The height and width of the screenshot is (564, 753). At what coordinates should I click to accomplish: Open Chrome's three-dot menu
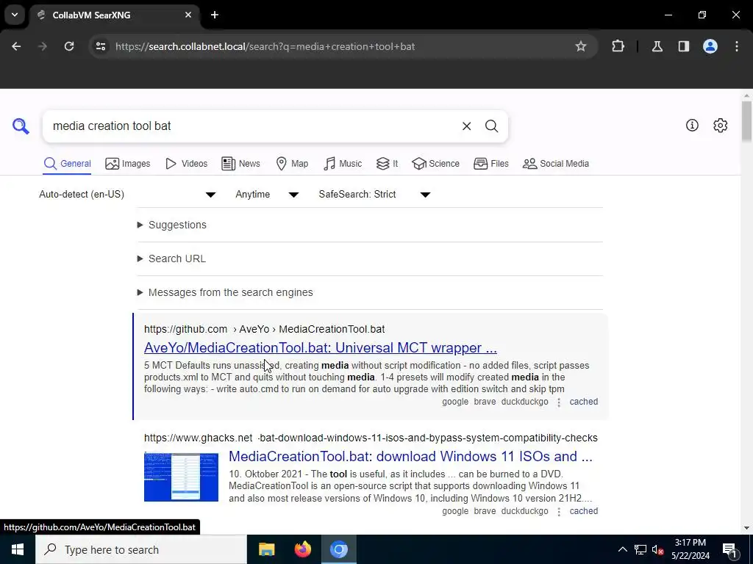(x=737, y=46)
